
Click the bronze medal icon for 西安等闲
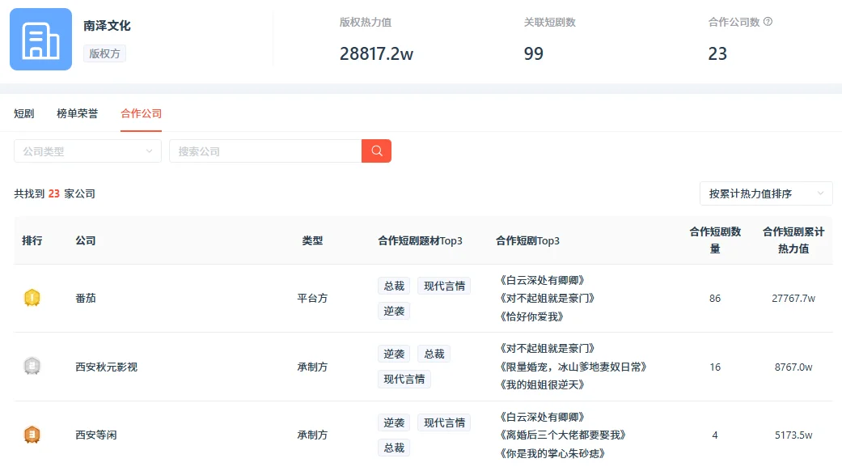point(33,435)
